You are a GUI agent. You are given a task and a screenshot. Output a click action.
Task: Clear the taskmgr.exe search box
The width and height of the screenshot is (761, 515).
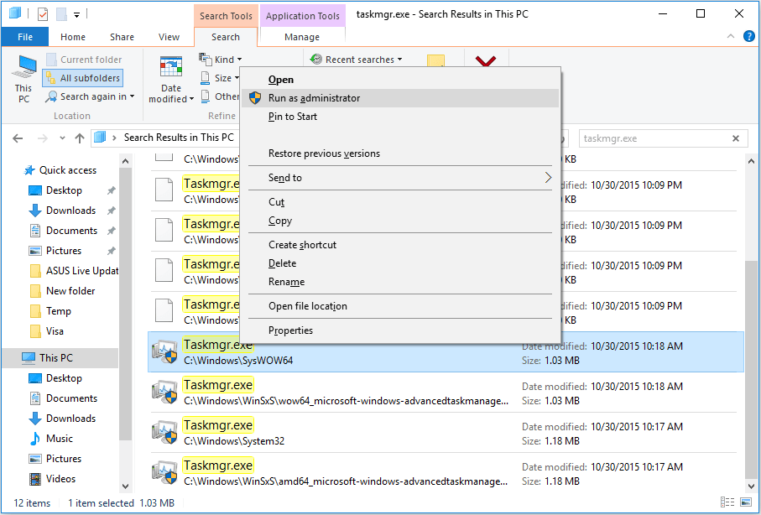[736, 138]
